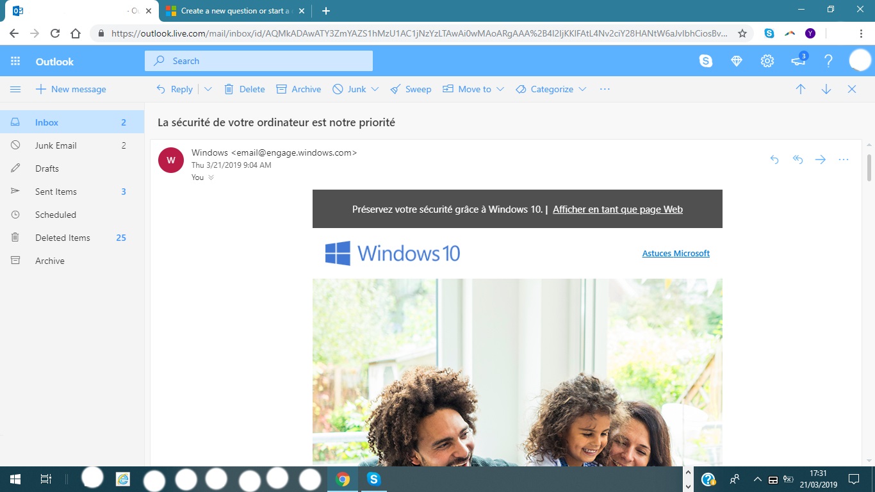Expand recipient details next to You

click(x=211, y=177)
